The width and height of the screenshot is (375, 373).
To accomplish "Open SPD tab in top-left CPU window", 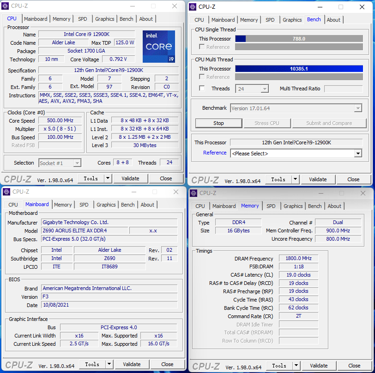I will (x=83, y=19).
